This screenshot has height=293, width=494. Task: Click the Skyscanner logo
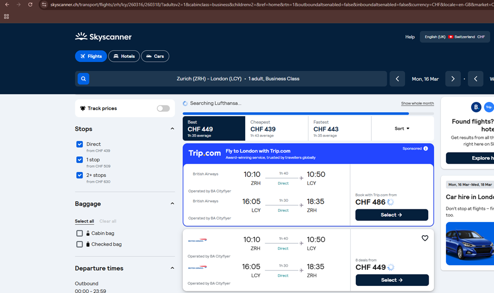pyautogui.click(x=103, y=36)
